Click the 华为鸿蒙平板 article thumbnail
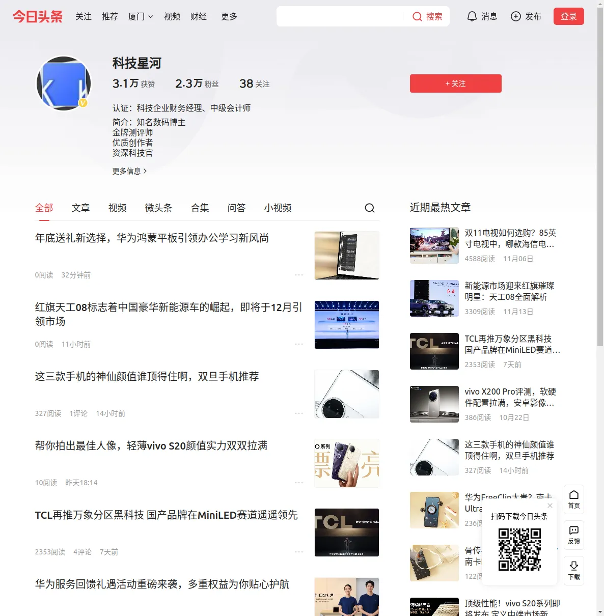 point(347,256)
